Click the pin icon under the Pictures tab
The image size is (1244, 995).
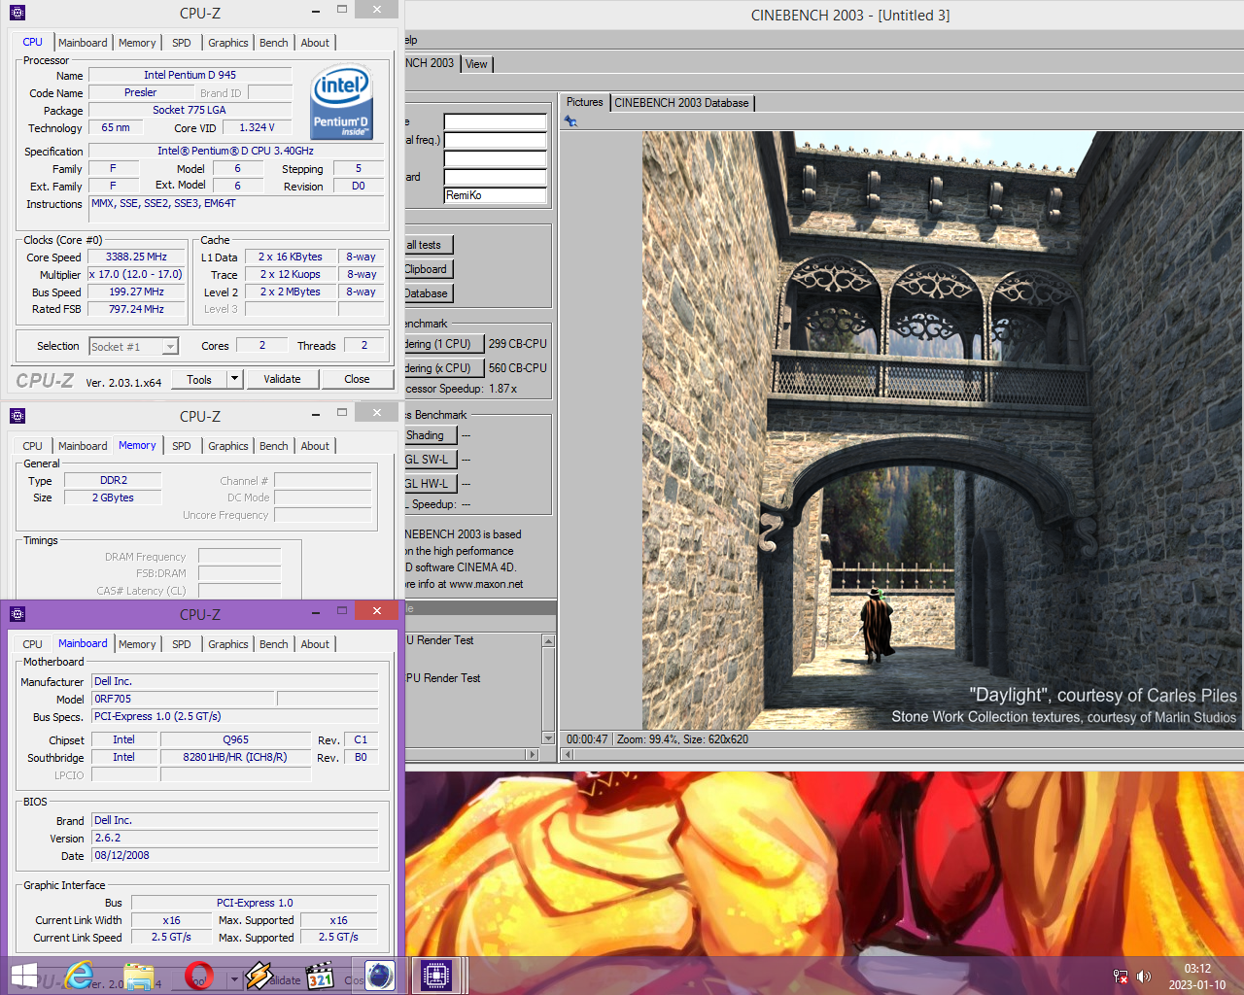[570, 121]
